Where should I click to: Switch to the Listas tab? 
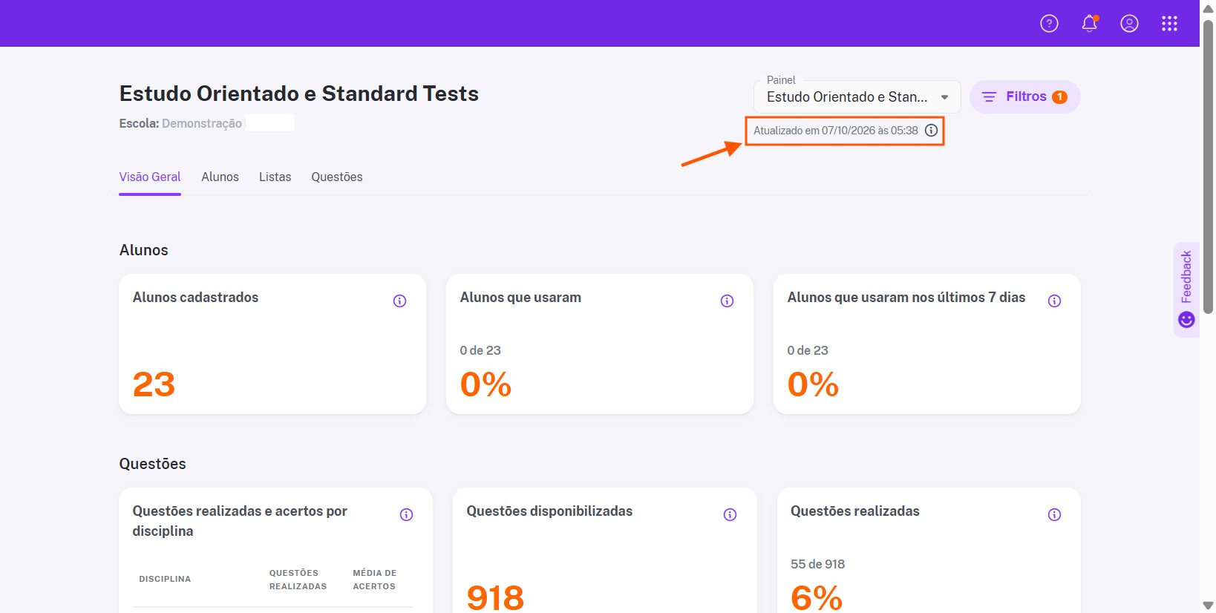pos(275,177)
